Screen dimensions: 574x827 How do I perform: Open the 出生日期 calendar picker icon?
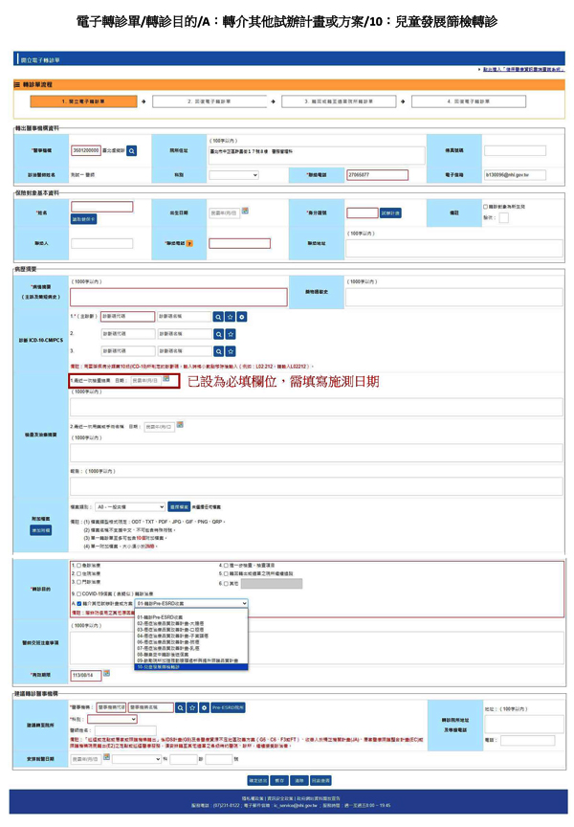(x=245, y=211)
